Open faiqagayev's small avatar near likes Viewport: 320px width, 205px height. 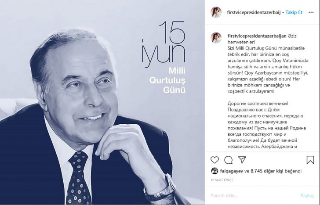coord(215,171)
